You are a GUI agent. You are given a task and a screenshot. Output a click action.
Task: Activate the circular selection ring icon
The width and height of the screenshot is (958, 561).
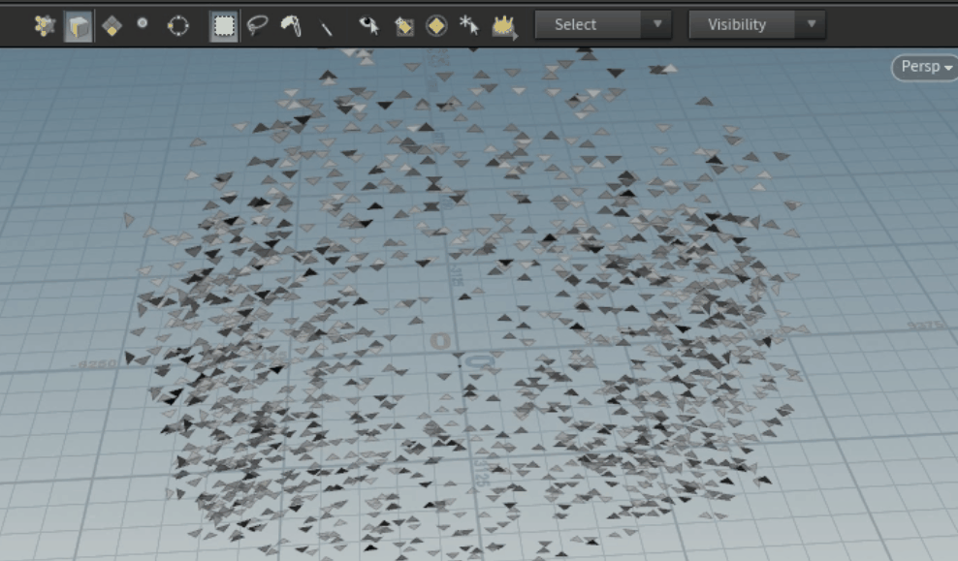(x=176, y=24)
